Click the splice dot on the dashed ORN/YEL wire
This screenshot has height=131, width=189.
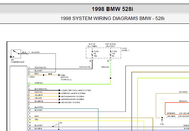click(x=111, y=78)
